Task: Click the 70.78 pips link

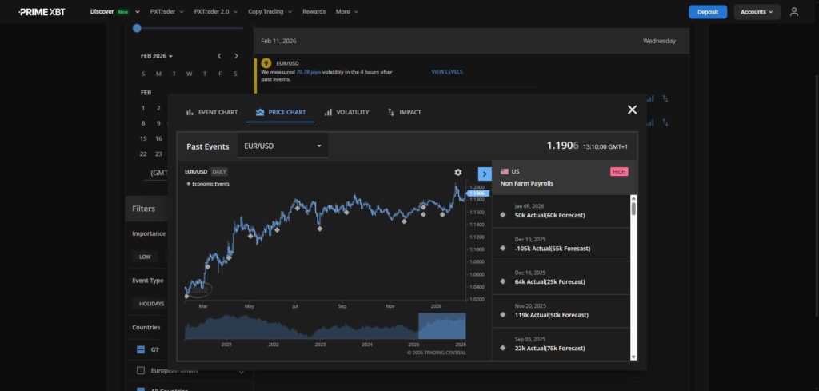Action: point(308,72)
